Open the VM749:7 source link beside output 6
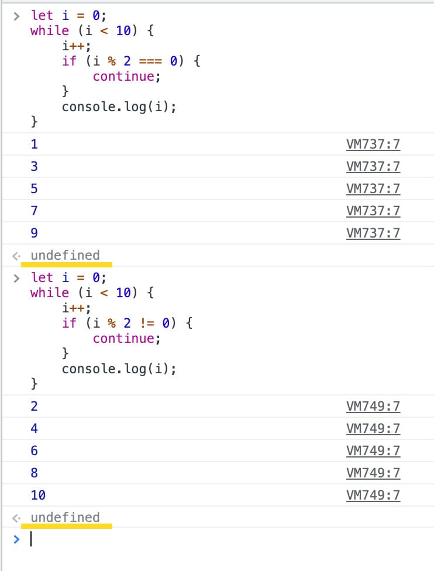This screenshot has width=434, height=571. tap(373, 451)
